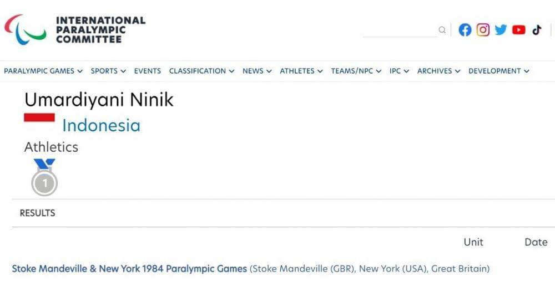Open the Indonesia country link
The width and height of the screenshot is (555, 287).
(101, 125)
